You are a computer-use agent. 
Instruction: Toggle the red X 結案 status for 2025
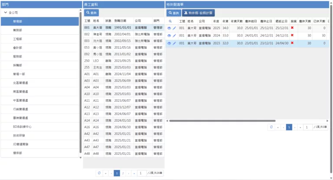(x=292, y=28)
